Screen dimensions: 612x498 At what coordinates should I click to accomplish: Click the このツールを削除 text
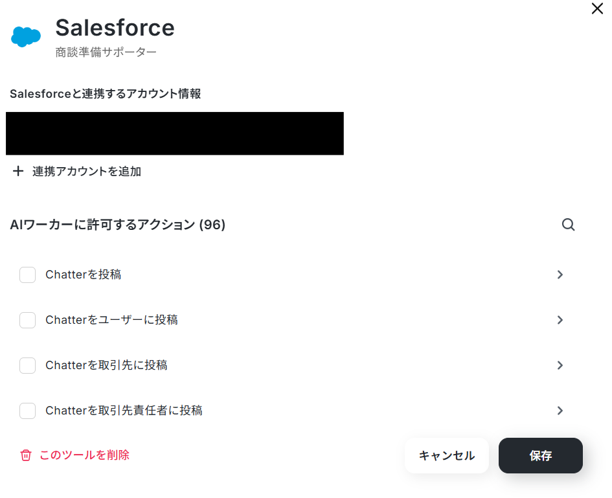coord(84,455)
